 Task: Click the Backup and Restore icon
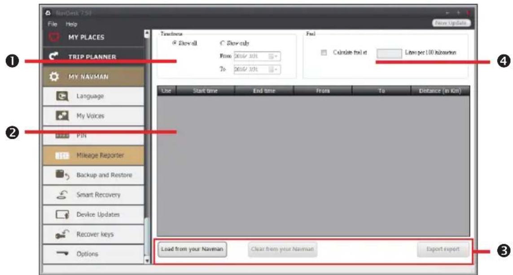(62, 175)
